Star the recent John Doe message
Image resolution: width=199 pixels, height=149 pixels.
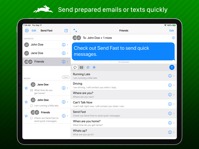point(26,102)
